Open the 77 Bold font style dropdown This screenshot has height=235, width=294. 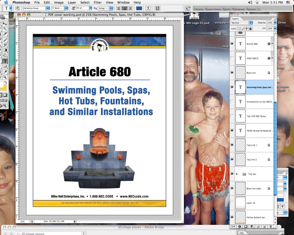click(66, 8)
